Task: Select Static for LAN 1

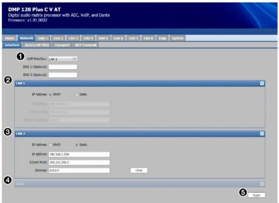Action: (77, 95)
